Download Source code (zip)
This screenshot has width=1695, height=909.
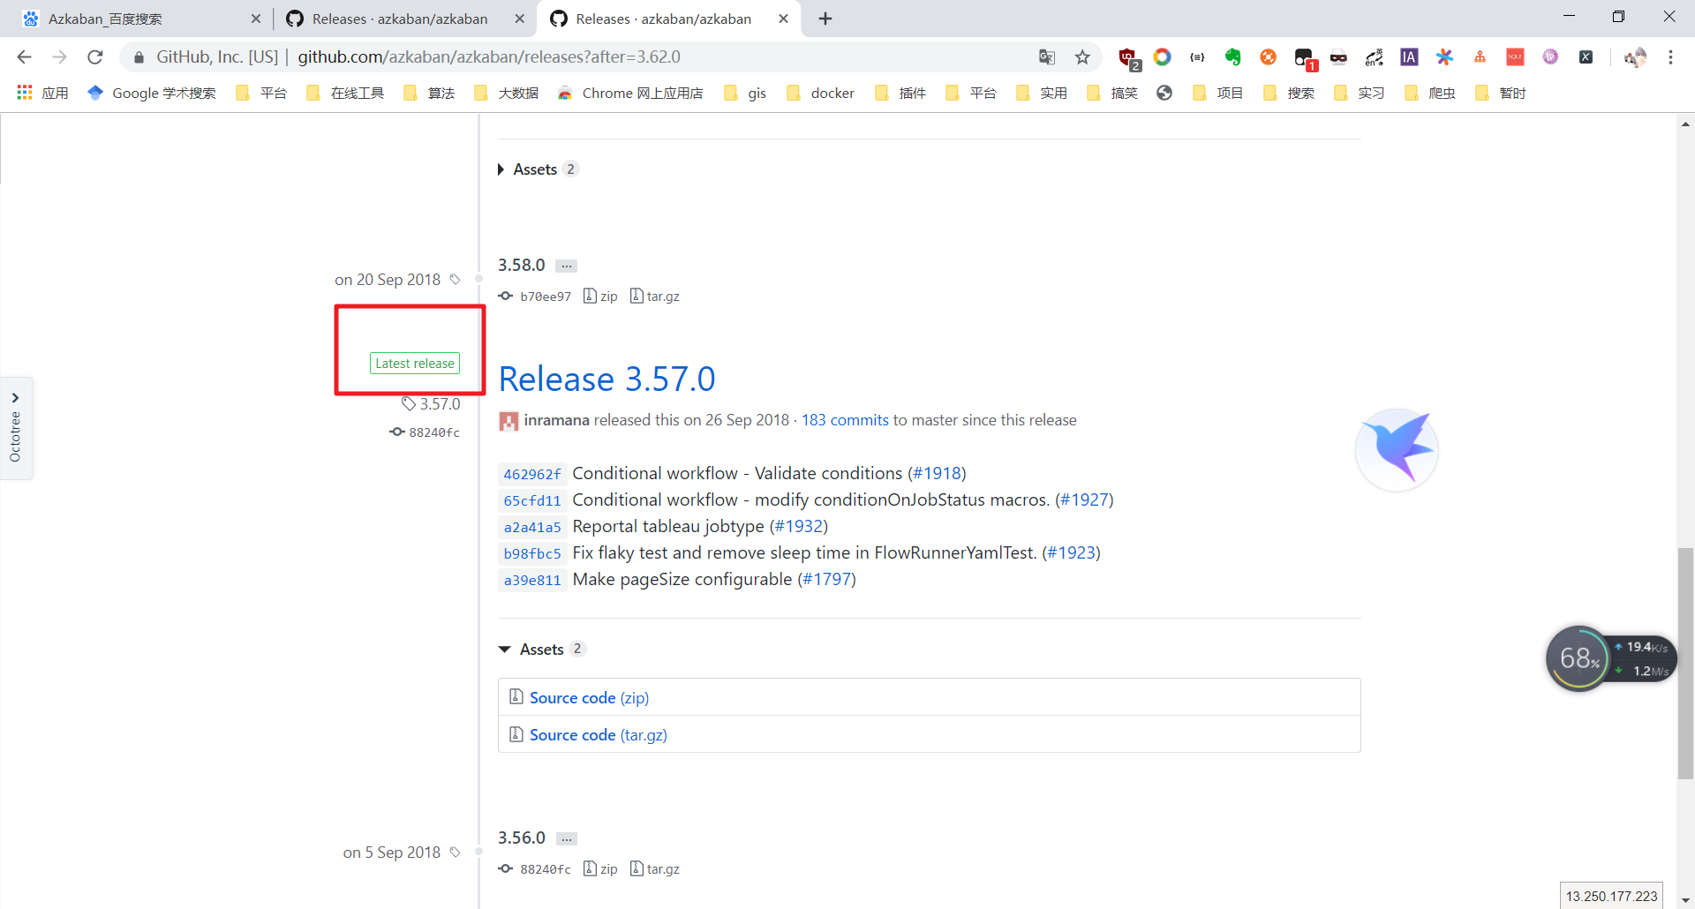pyautogui.click(x=589, y=698)
